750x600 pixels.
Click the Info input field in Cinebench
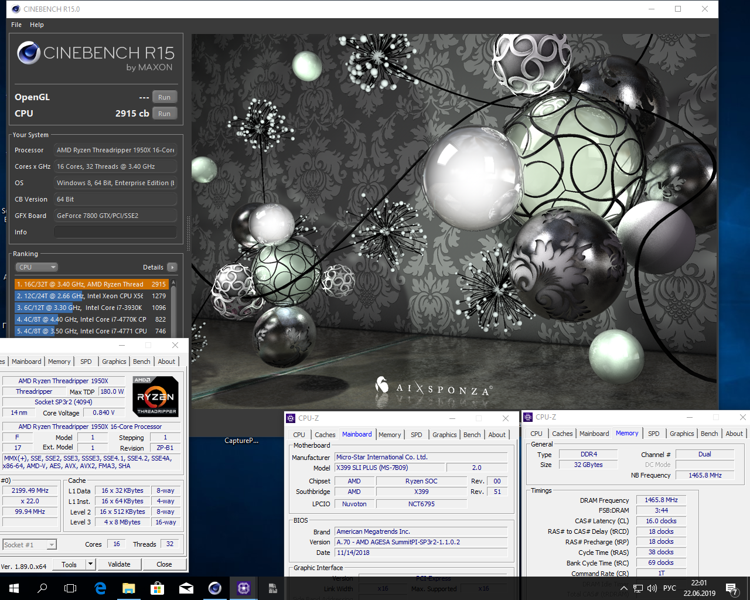point(115,232)
